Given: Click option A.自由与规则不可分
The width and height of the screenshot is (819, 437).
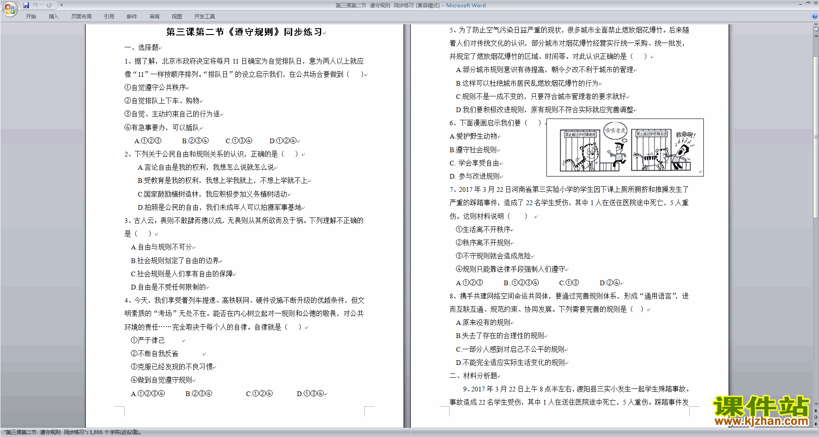Looking at the screenshot, I should tap(162, 247).
